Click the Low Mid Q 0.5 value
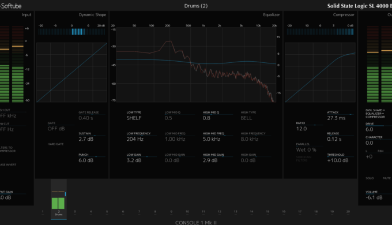392x225 pixels. [x=168, y=118]
